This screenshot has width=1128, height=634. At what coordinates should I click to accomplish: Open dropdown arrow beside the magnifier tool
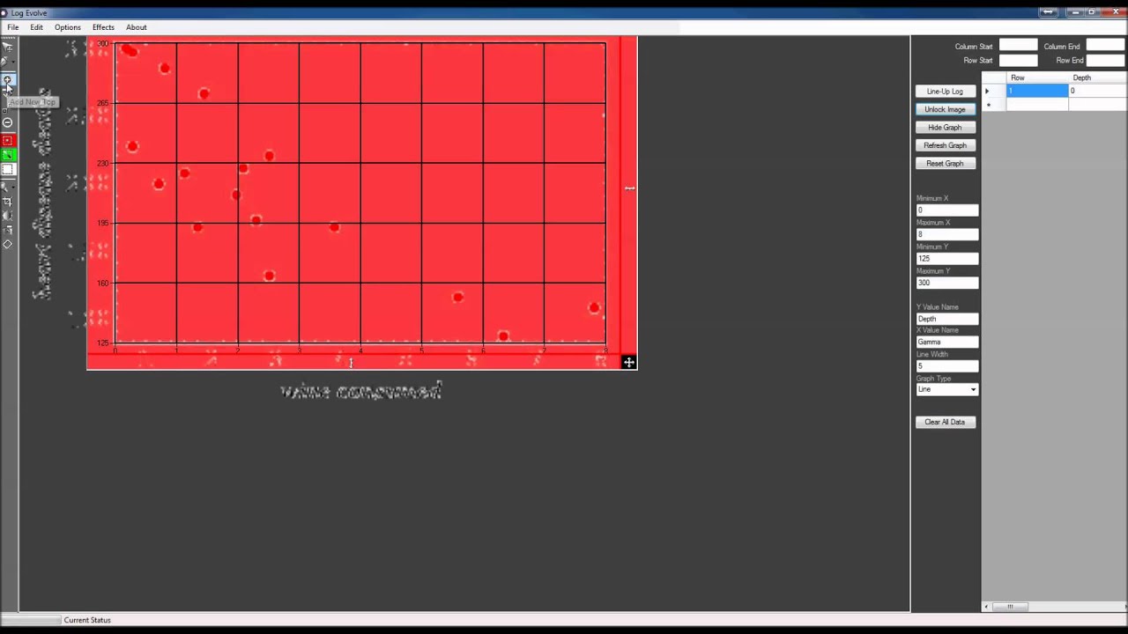[x=13, y=187]
